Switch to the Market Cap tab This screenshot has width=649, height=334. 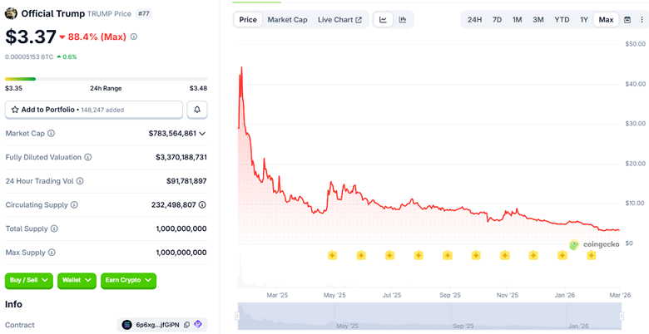(287, 20)
